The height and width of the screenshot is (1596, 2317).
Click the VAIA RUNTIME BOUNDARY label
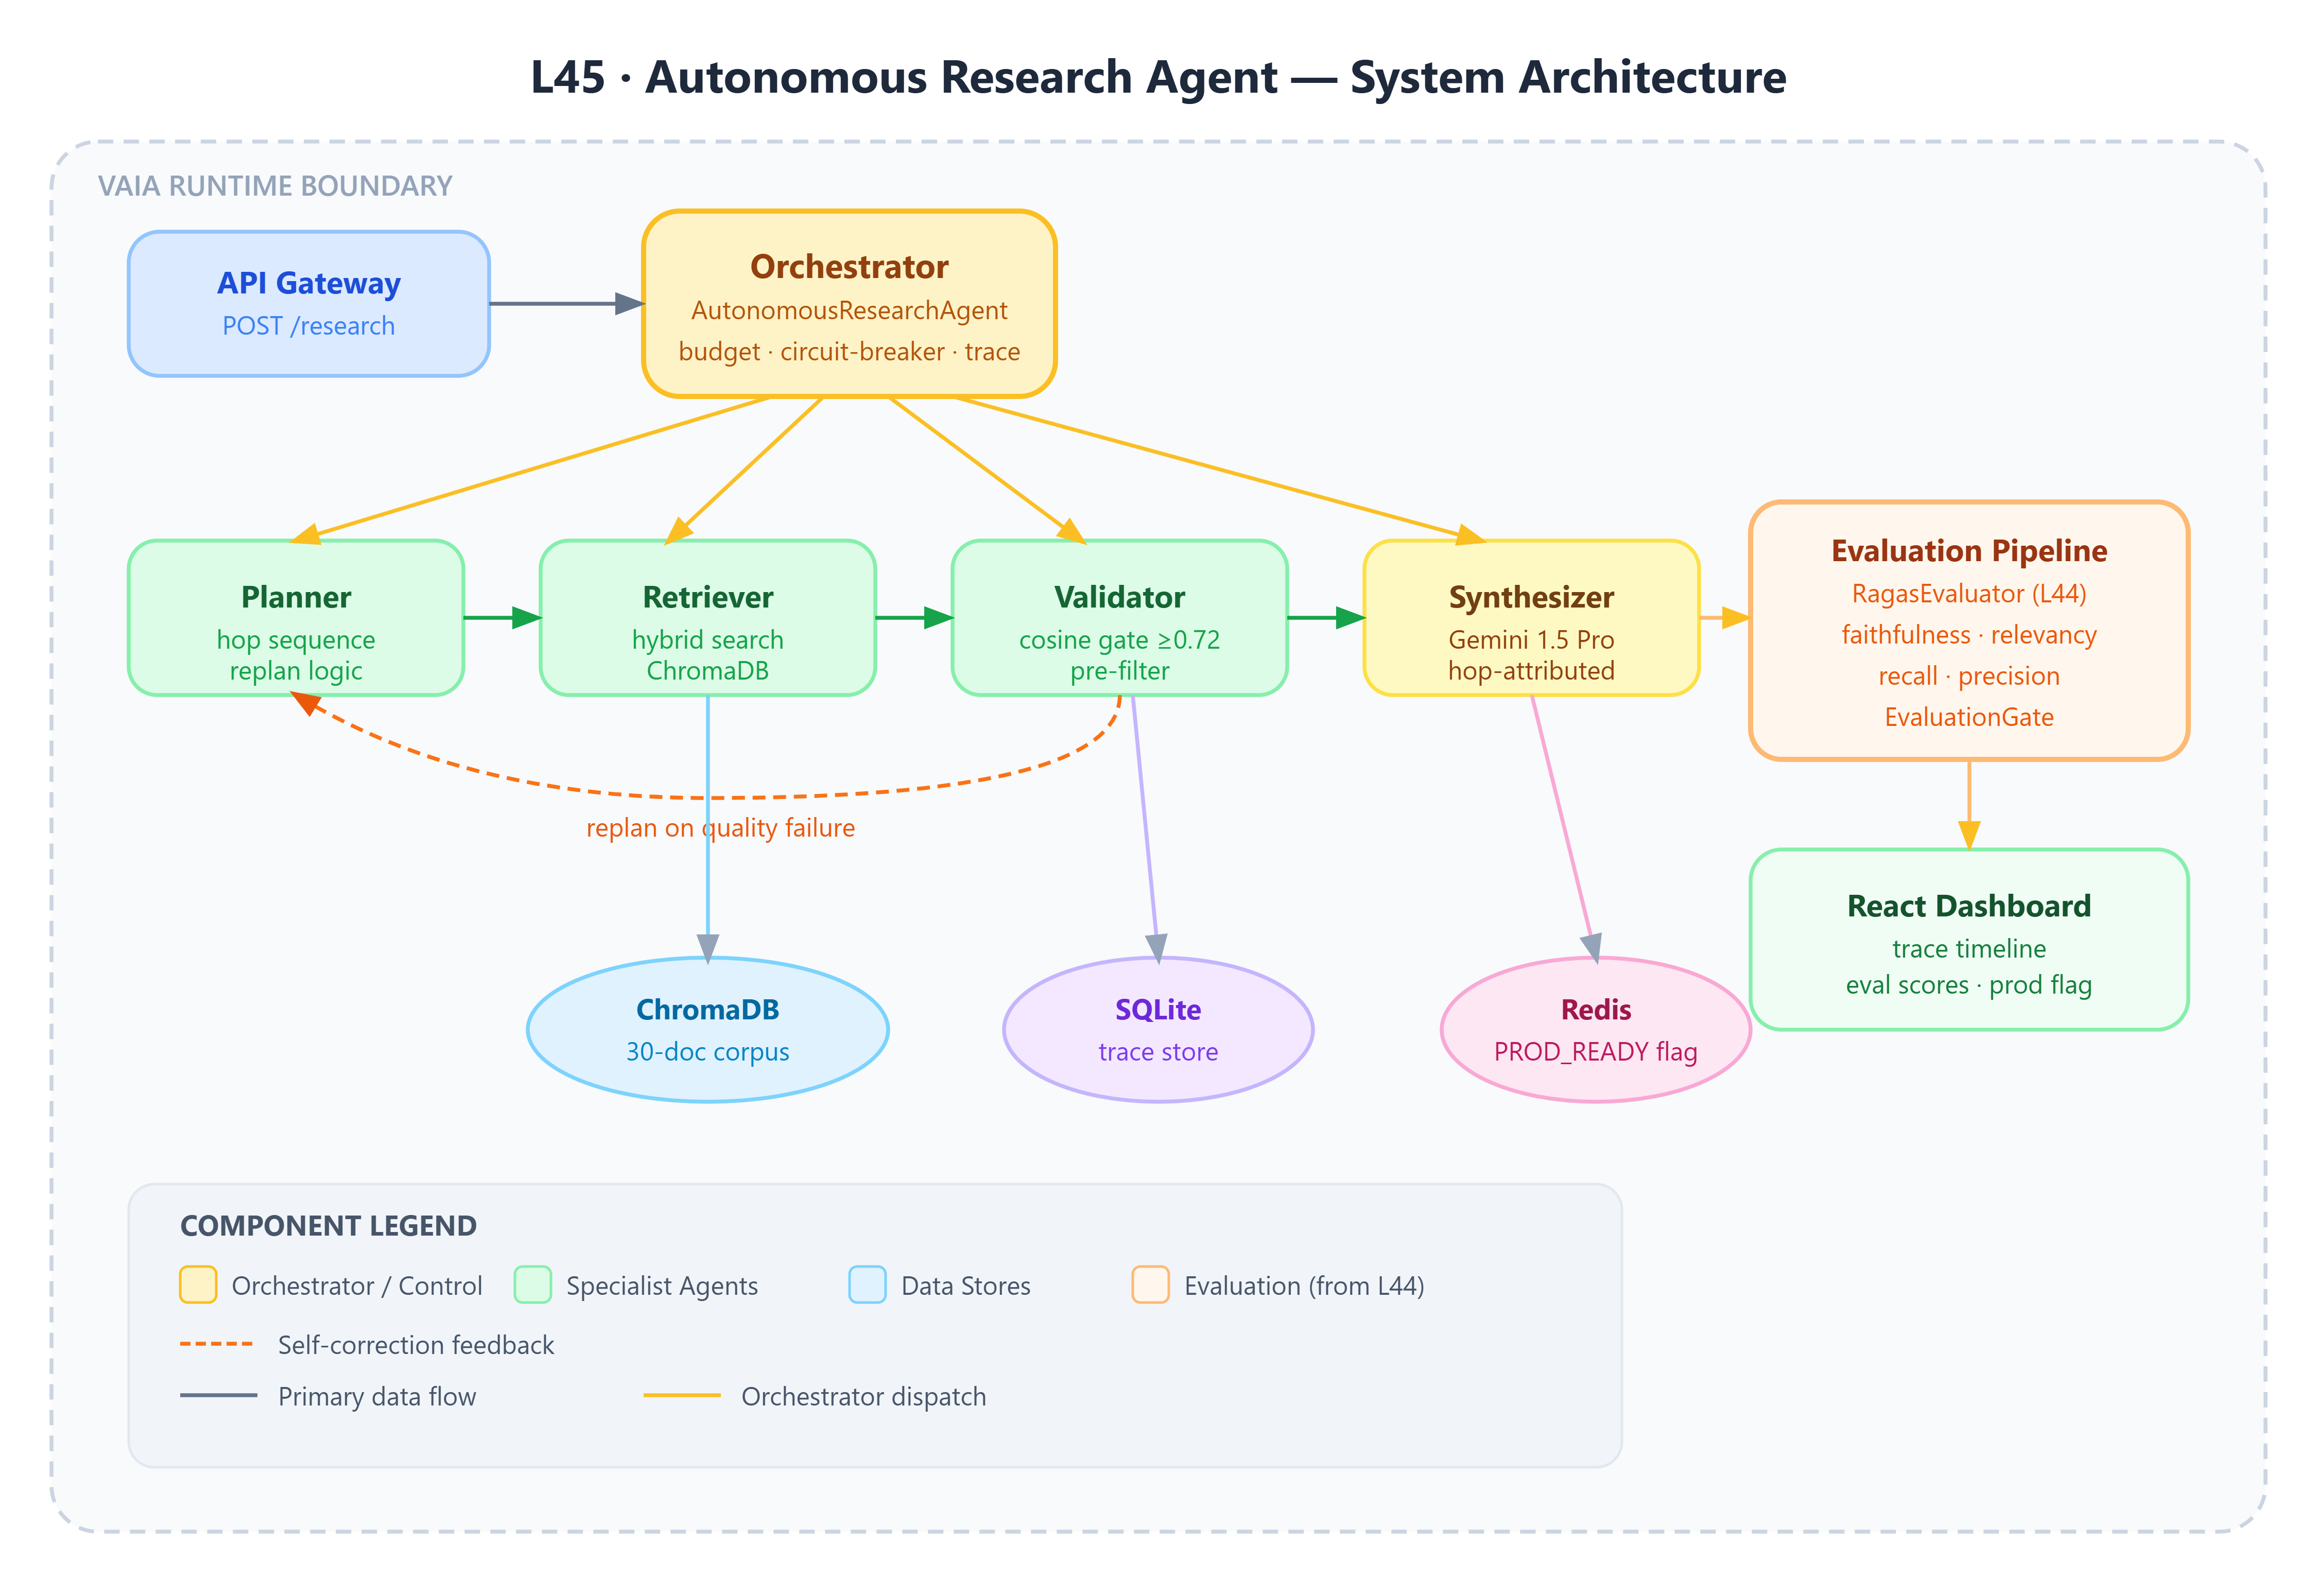(x=275, y=186)
